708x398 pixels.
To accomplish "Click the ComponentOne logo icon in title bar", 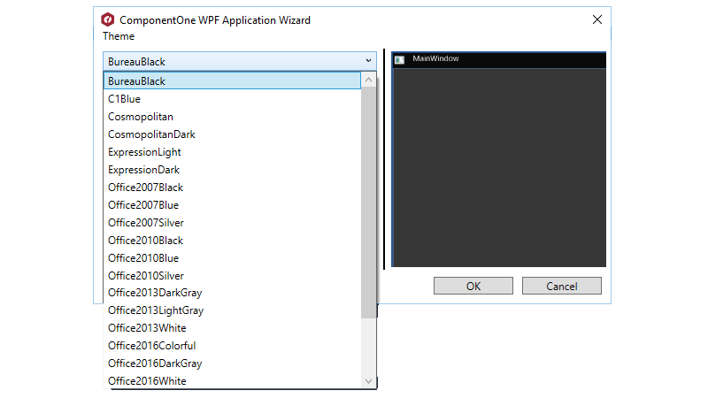I will (x=107, y=19).
